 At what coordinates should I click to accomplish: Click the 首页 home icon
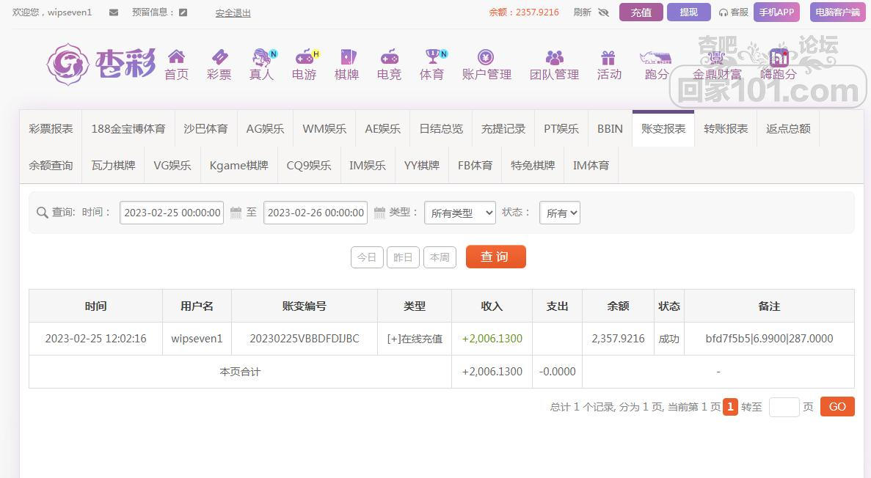point(176,56)
